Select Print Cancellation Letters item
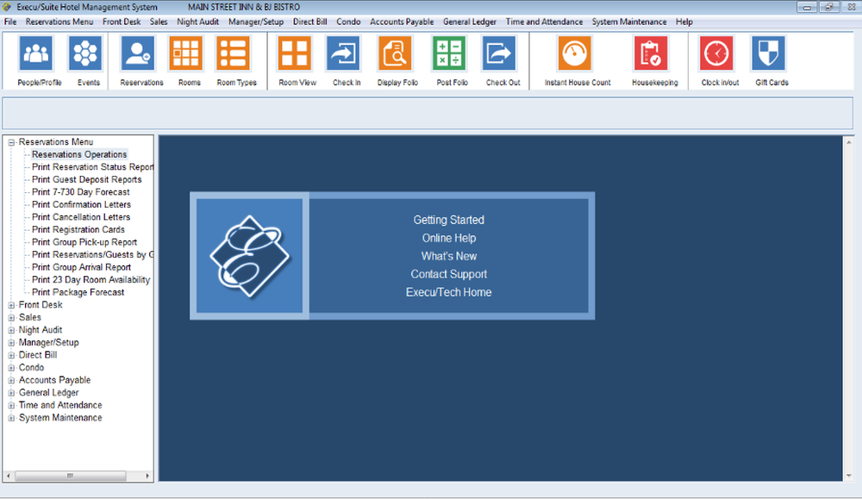The height and width of the screenshot is (499, 862). (81, 217)
